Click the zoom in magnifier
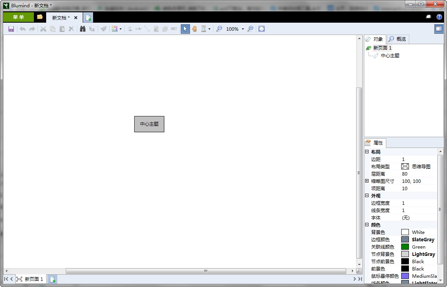Viewport: 447px width, 287px height. (x=250, y=29)
